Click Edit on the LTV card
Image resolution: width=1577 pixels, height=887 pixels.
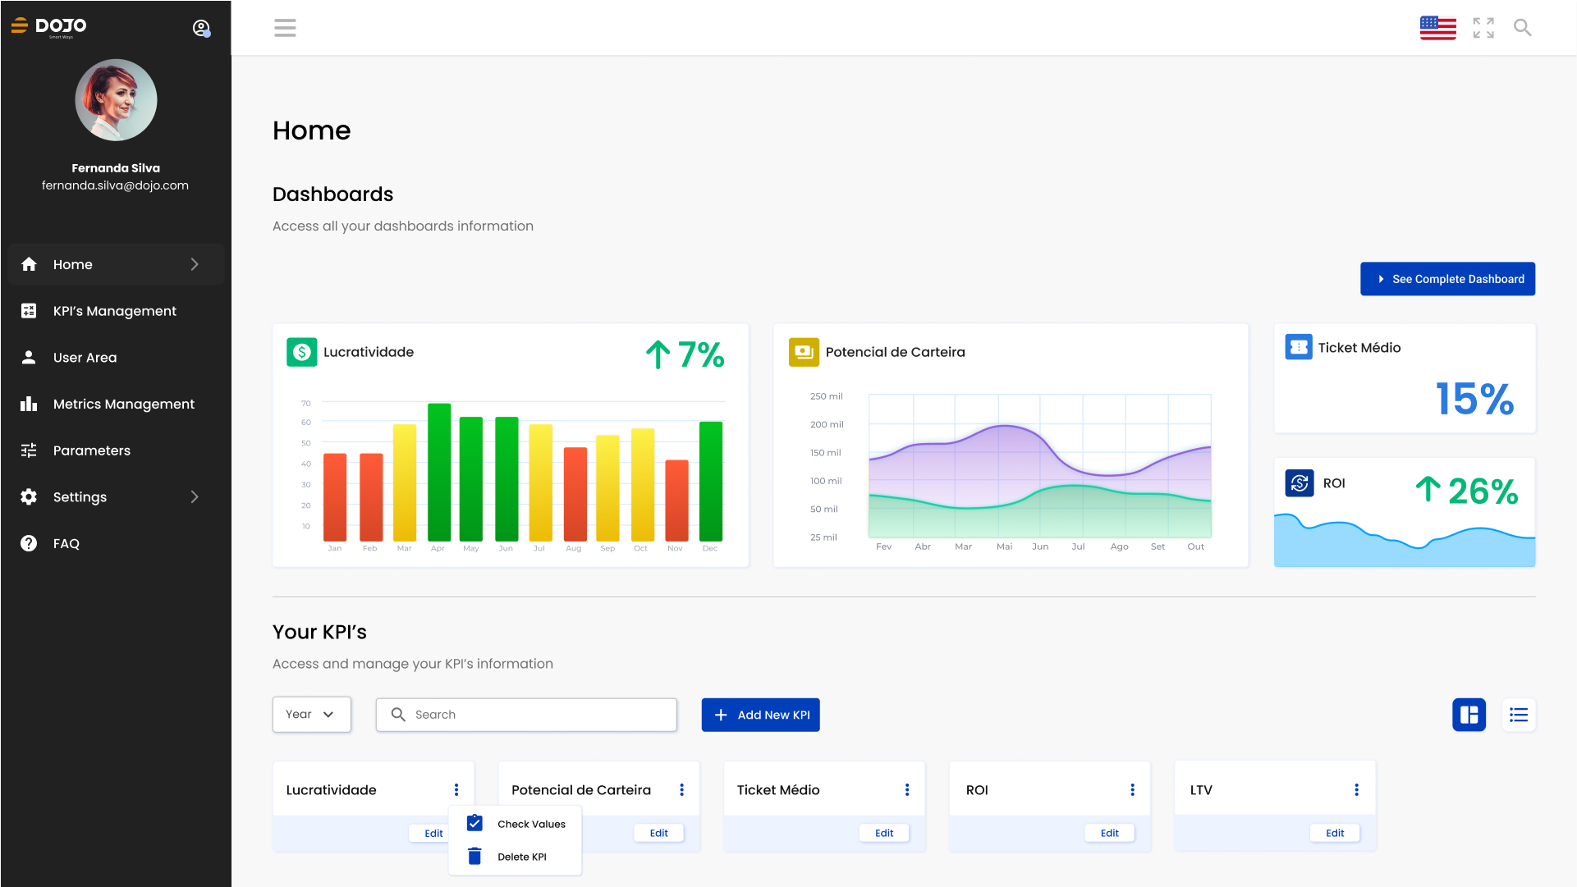[1335, 833]
